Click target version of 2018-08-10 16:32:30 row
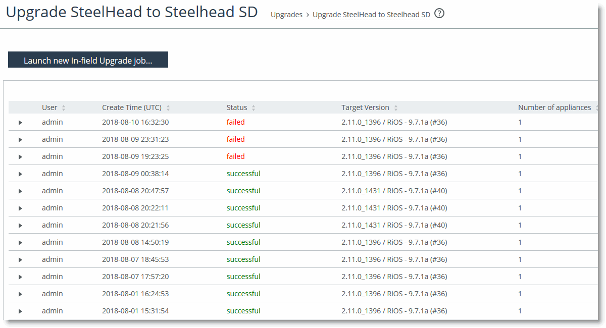 pyautogui.click(x=394, y=122)
